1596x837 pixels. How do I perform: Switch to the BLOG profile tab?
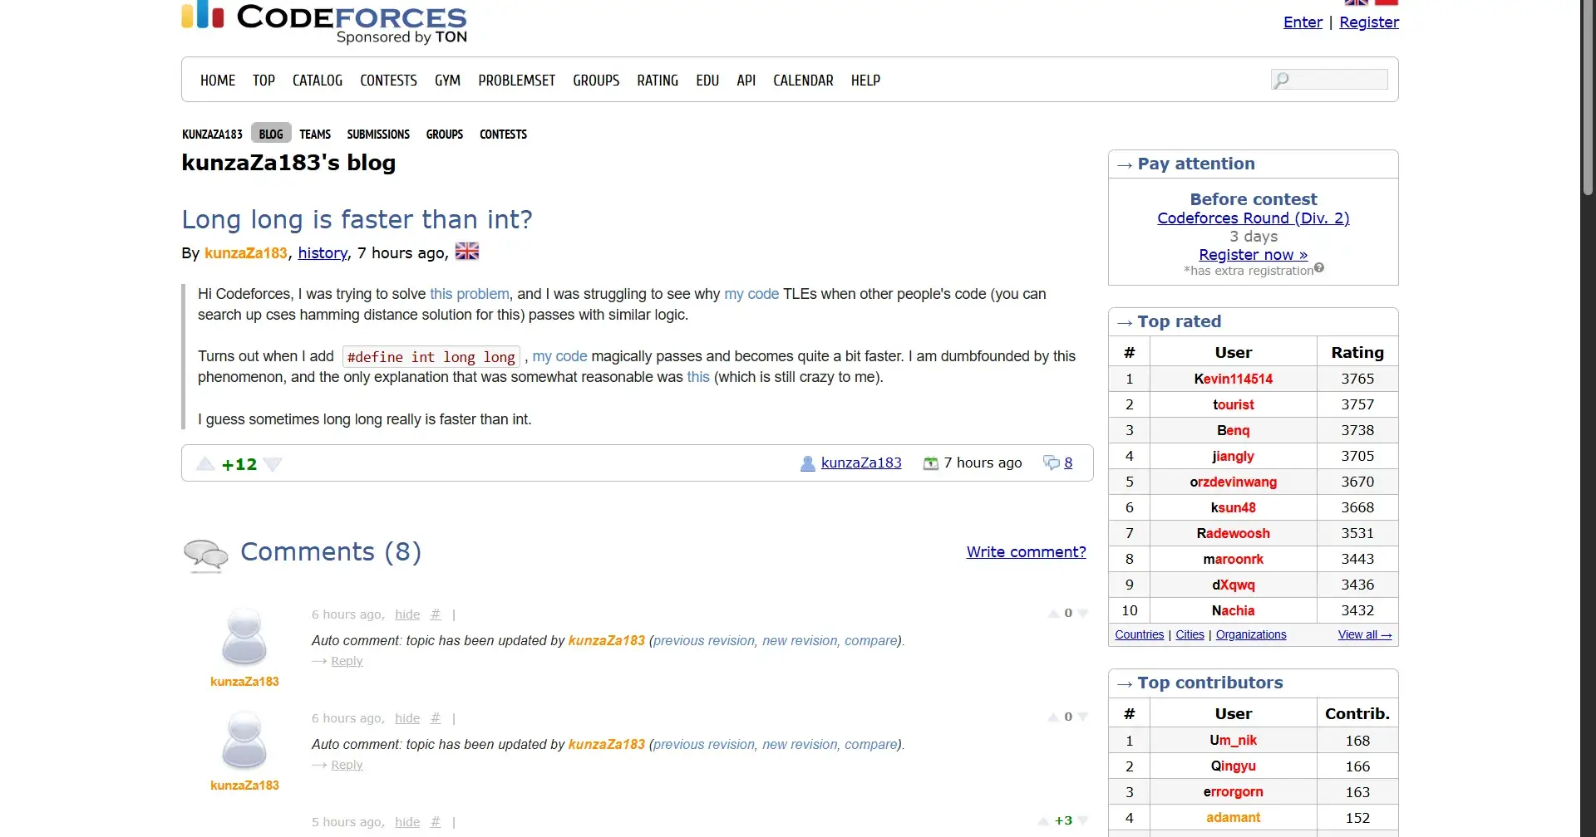point(271,134)
